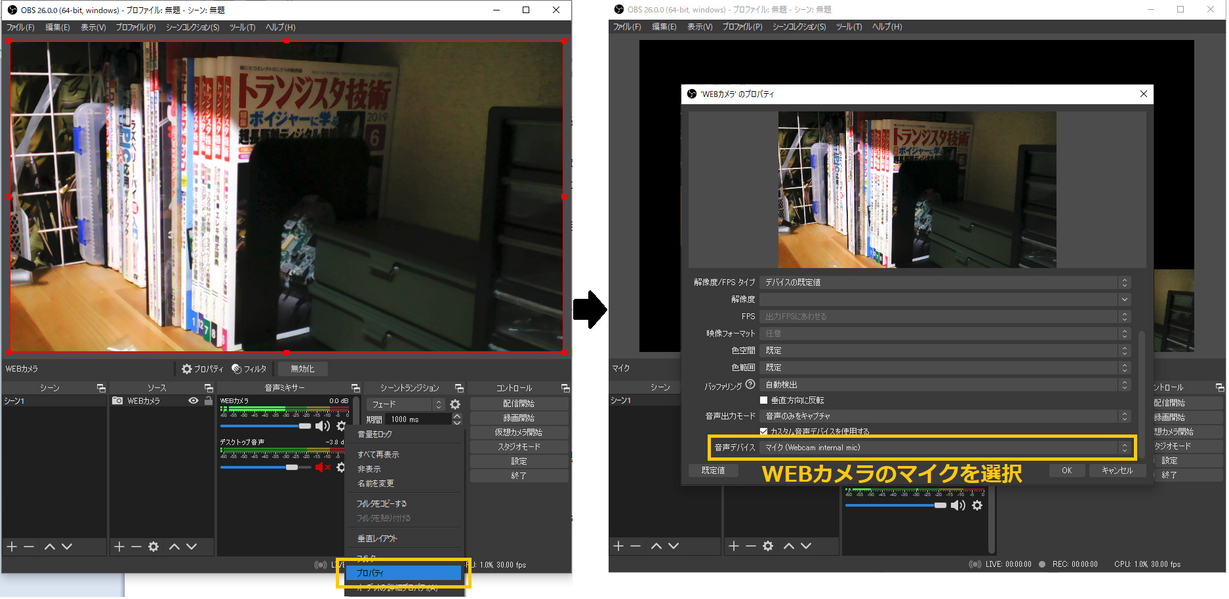Open the 音声出力モード dropdown

coord(945,416)
